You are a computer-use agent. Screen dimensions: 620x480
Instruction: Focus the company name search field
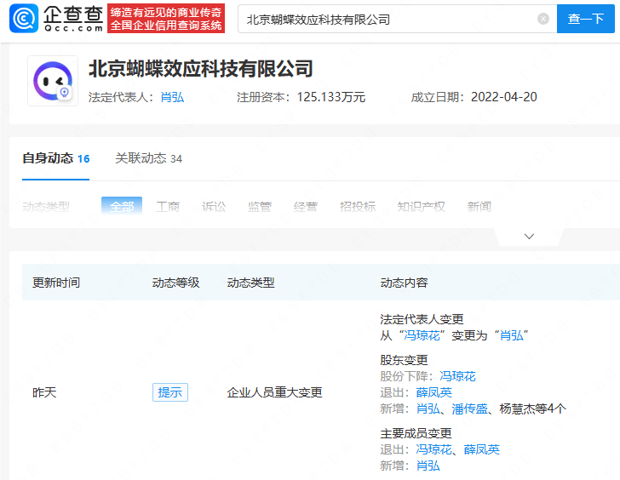click(397, 19)
